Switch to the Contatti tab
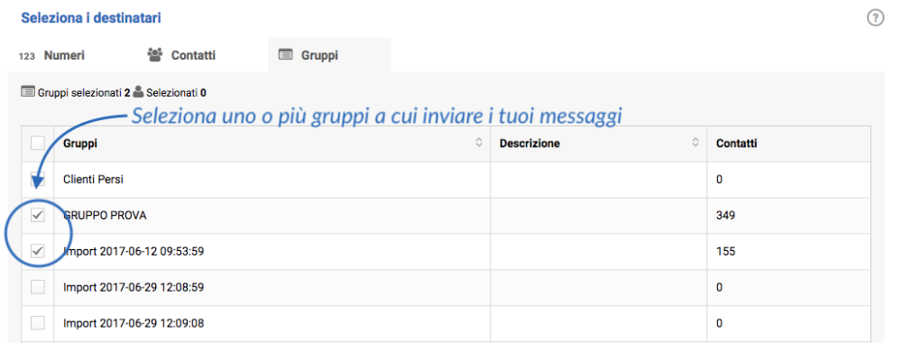The image size is (902, 343). 182,55
